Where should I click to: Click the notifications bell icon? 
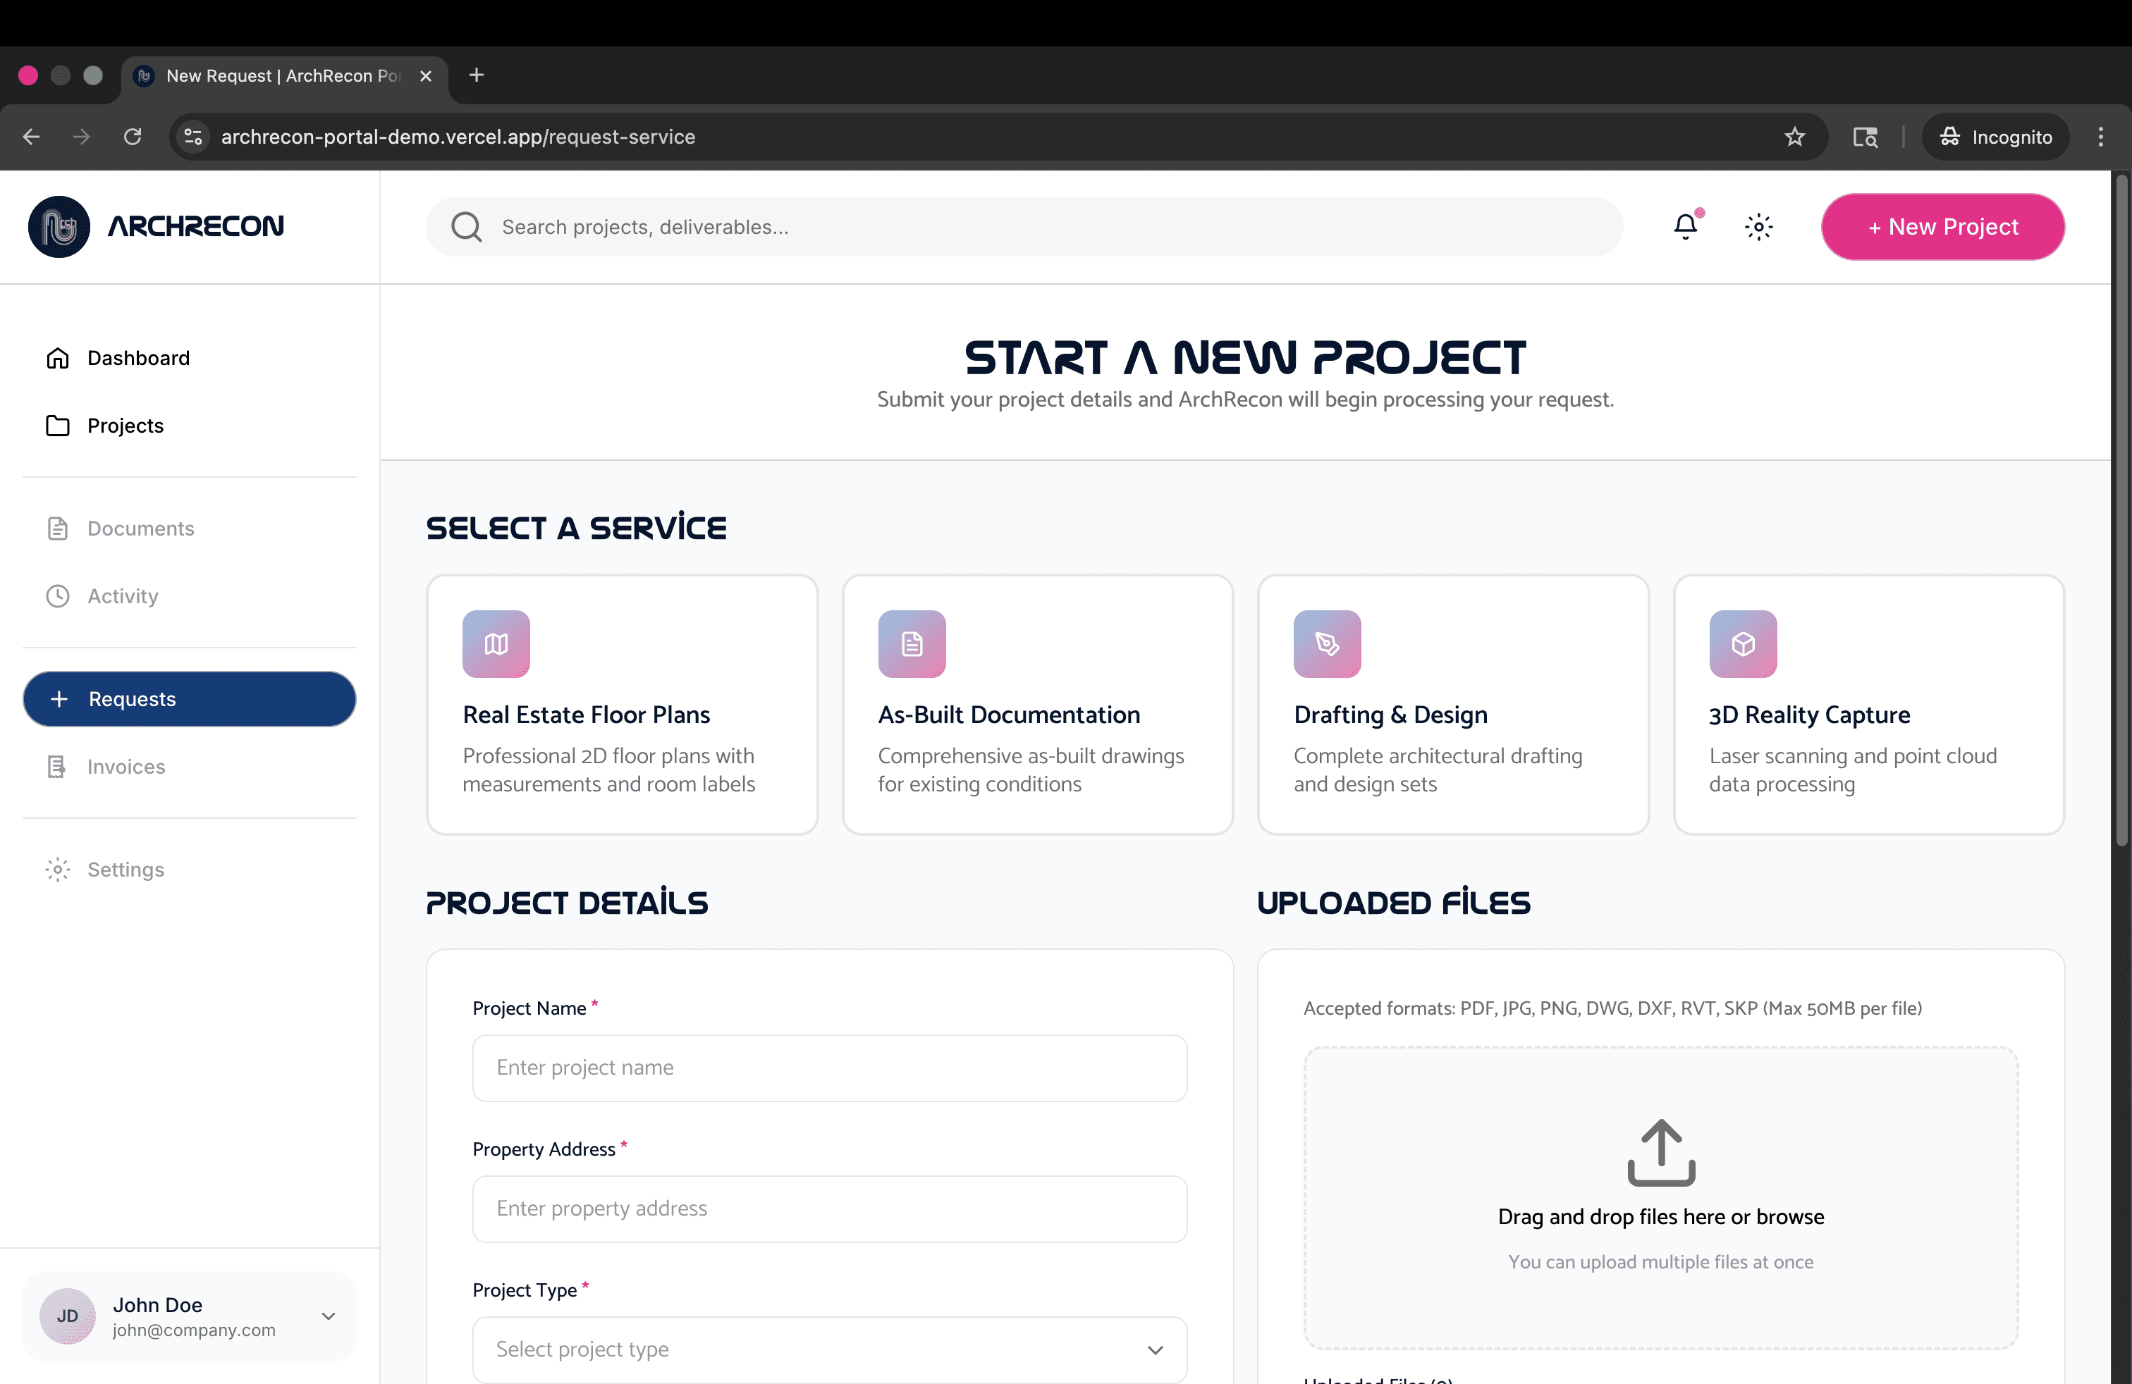(x=1685, y=226)
